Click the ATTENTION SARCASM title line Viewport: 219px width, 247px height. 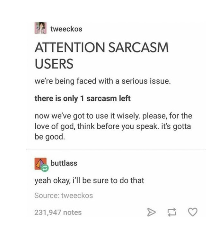(102, 47)
